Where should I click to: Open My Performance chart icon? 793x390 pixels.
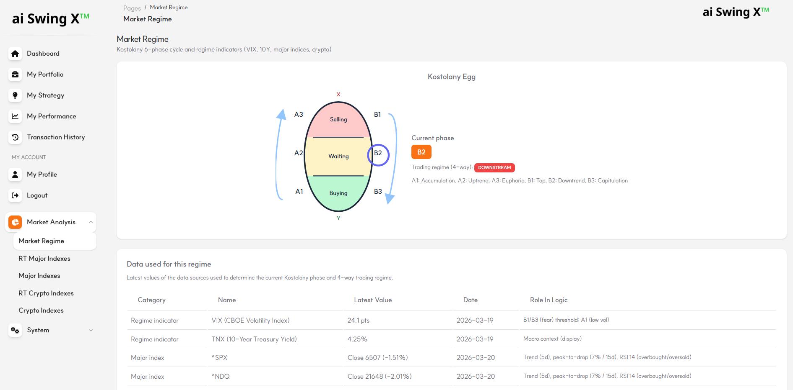point(15,116)
